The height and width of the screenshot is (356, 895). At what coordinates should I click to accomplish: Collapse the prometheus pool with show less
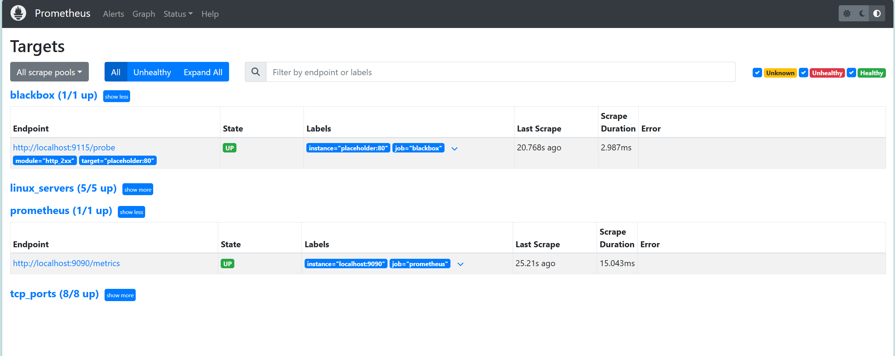[132, 212]
